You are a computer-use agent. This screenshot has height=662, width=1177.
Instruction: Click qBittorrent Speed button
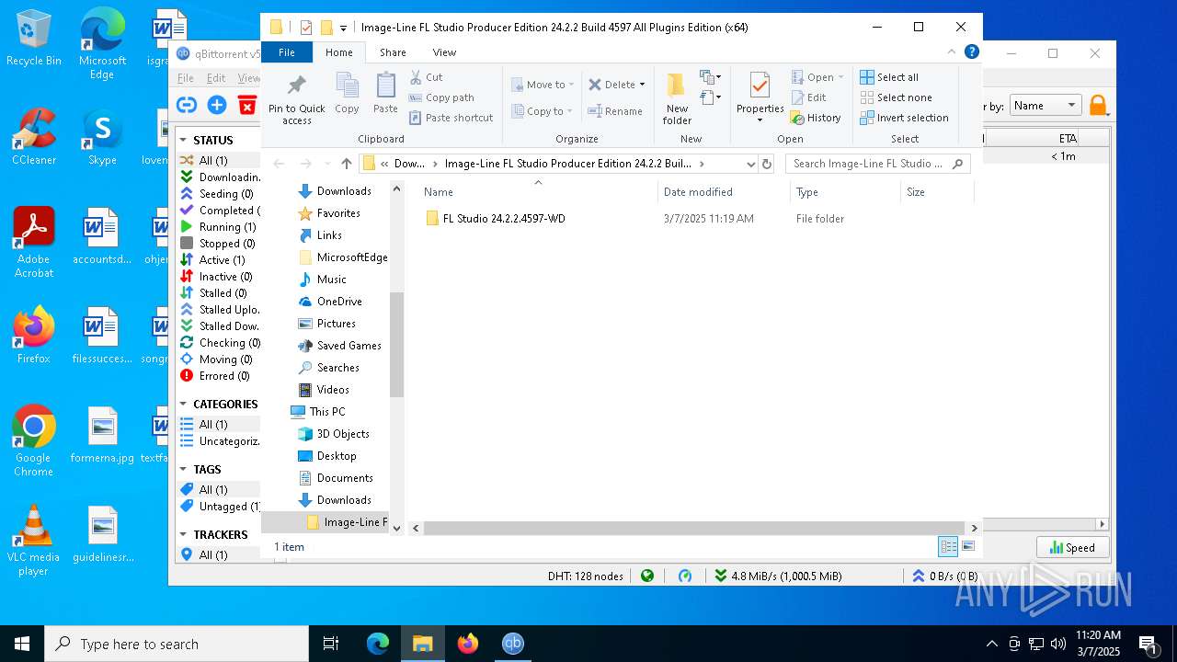tap(1072, 547)
